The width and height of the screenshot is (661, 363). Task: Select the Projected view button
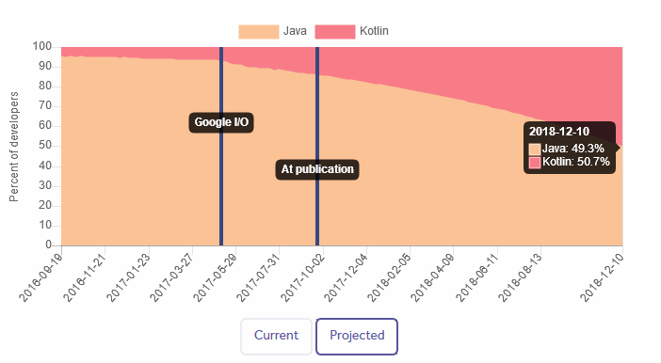pos(357,336)
